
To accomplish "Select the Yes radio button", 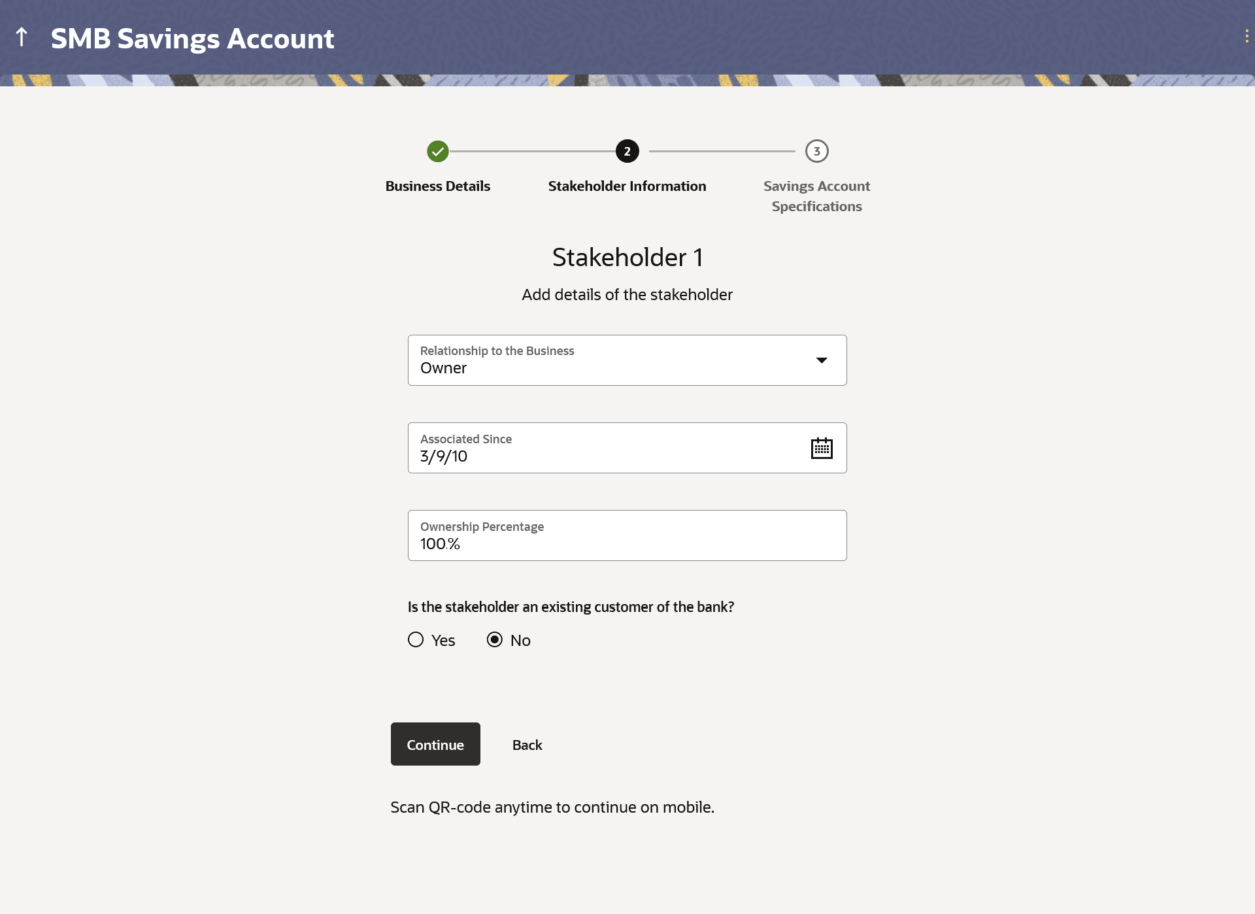I will 416,640.
